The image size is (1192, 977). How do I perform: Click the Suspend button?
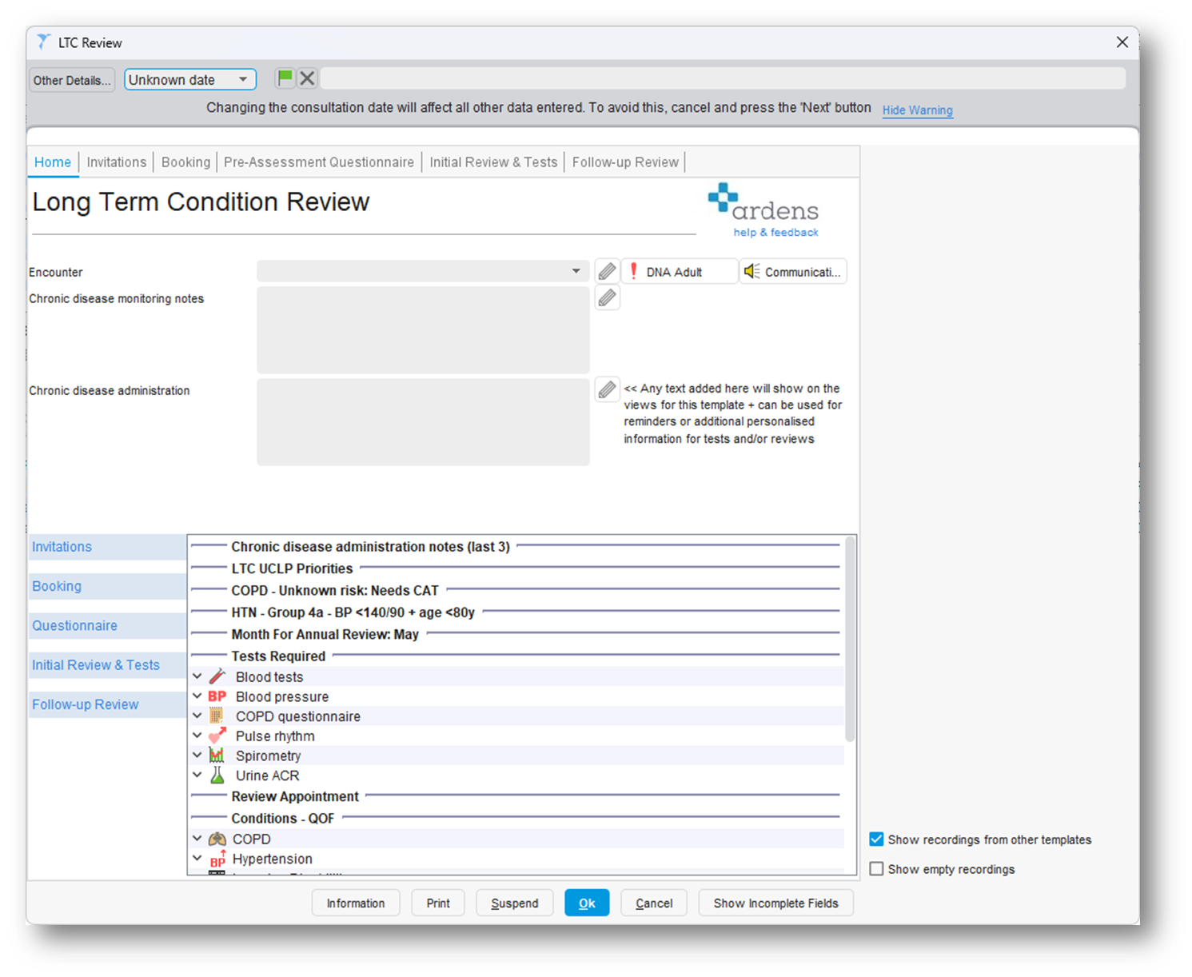click(x=515, y=903)
